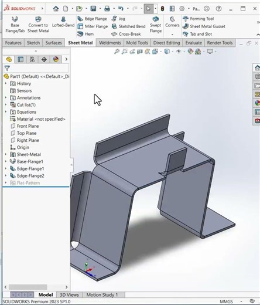Expand the SOLIDWORKS menu arrow
260x305 pixels.
[x=42, y=9]
